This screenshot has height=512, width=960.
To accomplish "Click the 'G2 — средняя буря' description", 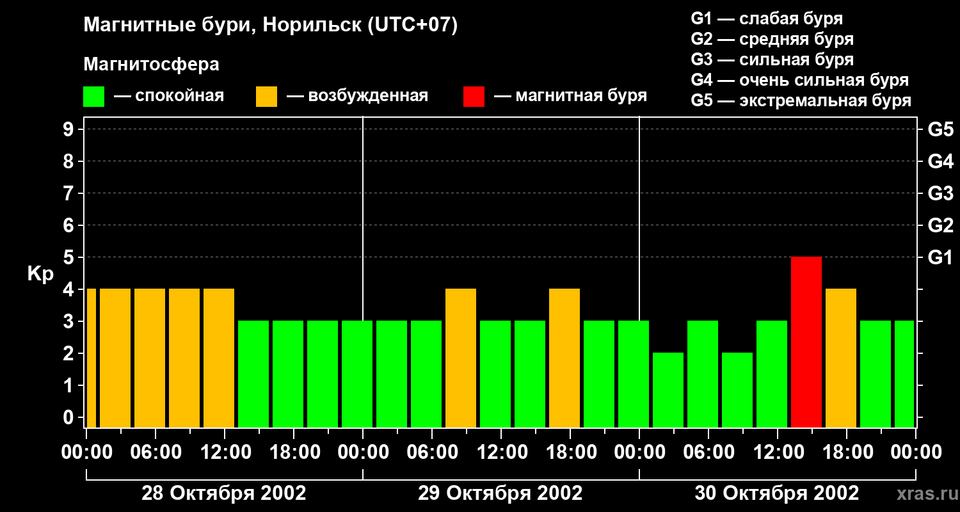I will [x=772, y=39].
